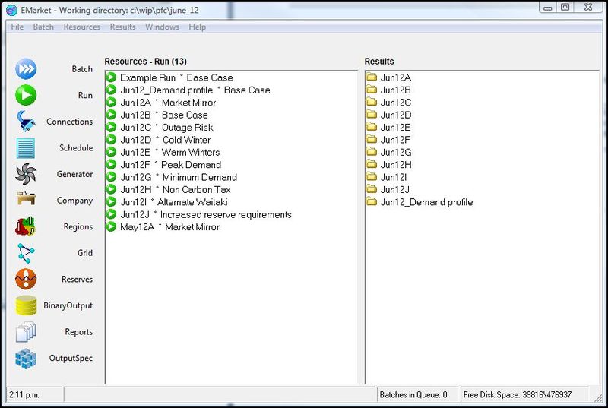Viewport: 608px width, 408px height.
Task: Click the Grid sidebar label
Action: pos(85,253)
